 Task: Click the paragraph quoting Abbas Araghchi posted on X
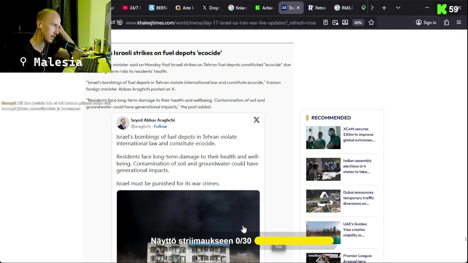coord(183,85)
